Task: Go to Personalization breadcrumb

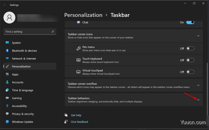Action: 83,15
